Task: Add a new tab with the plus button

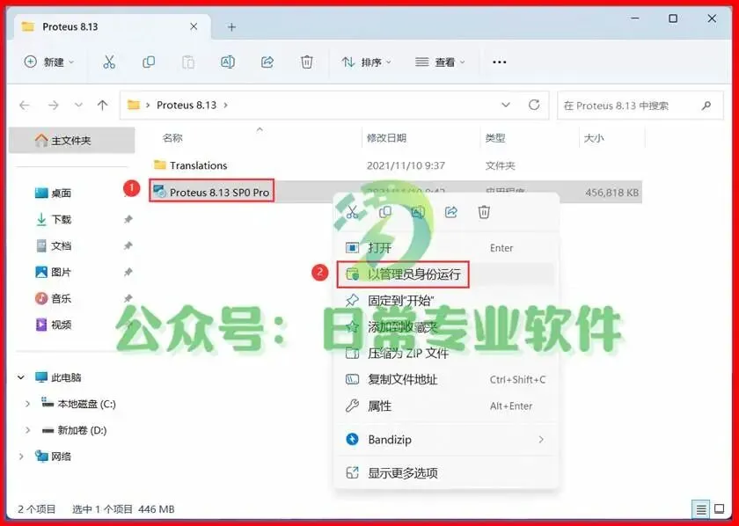Action: tap(231, 27)
